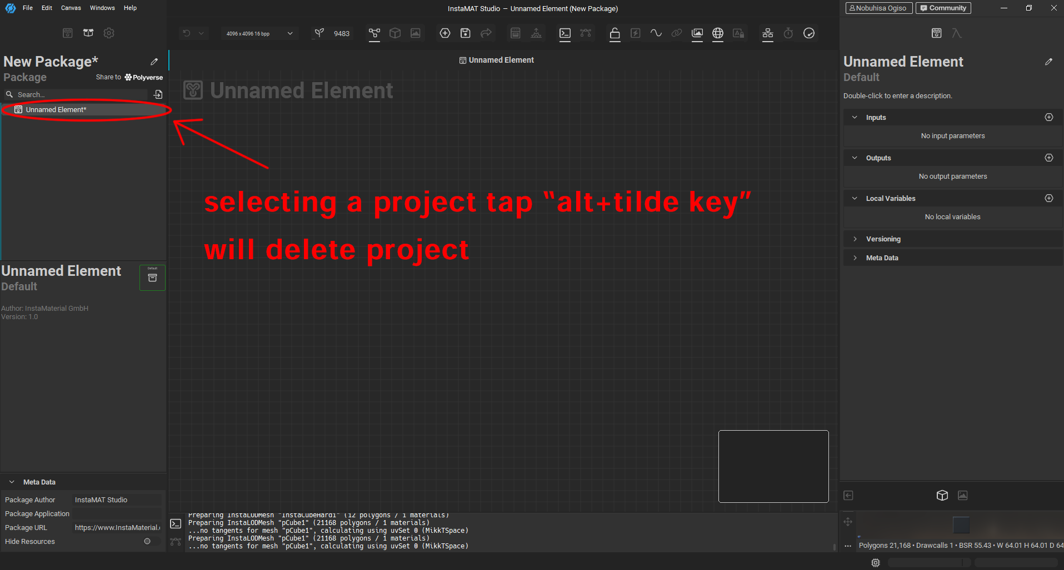Open the Windows menu
Image resolution: width=1064 pixels, height=570 pixels.
click(x=102, y=8)
